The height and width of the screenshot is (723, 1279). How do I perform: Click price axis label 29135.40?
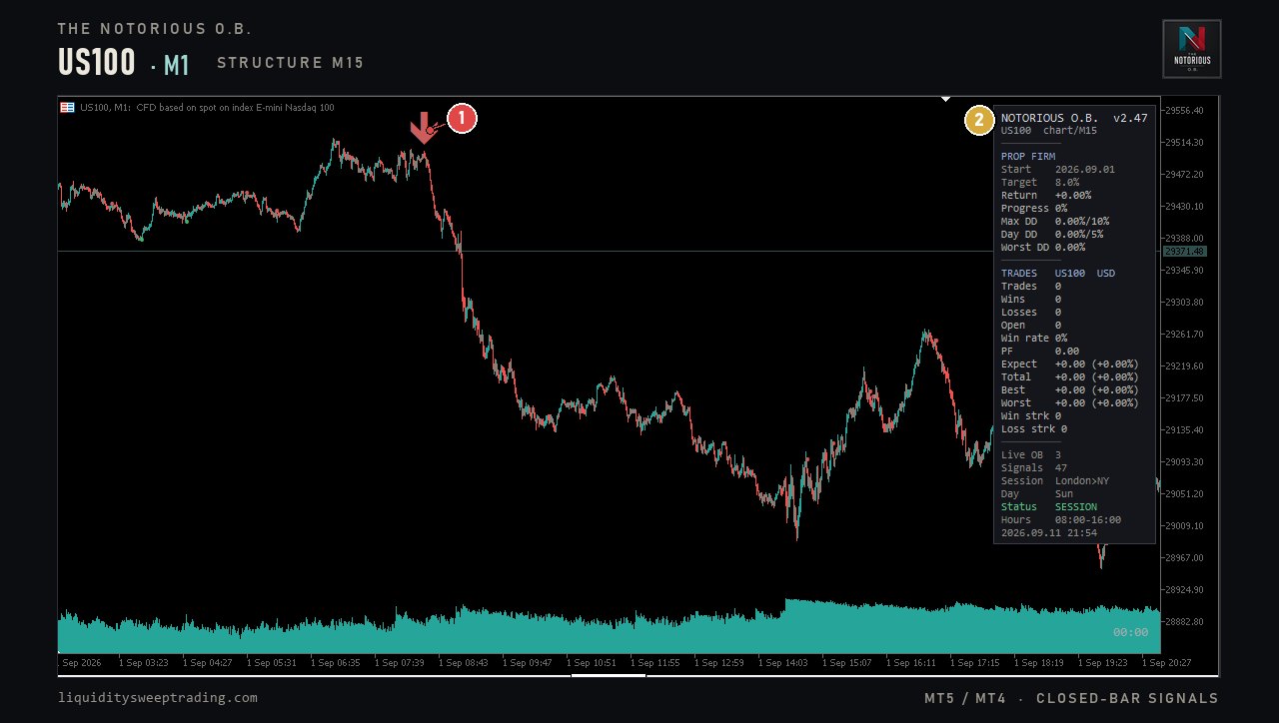pyautogui.click(x=1185, y=430)
